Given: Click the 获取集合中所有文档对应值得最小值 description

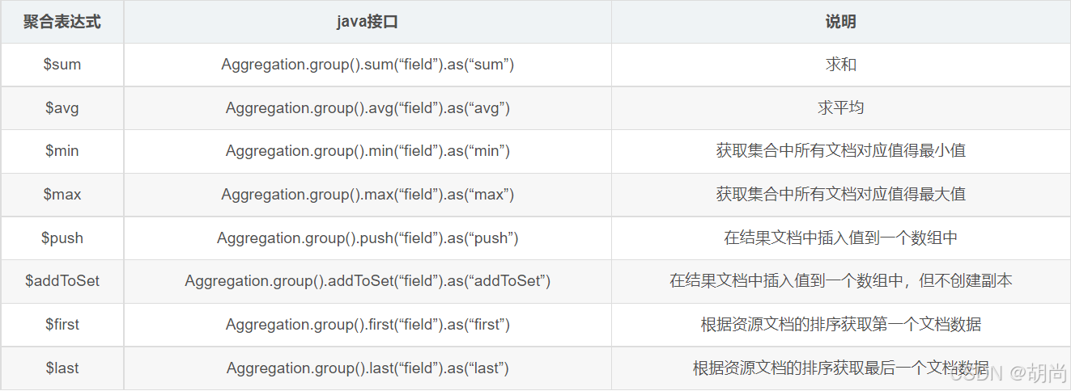Looking at the screenshot, I should tap(840, 151).
